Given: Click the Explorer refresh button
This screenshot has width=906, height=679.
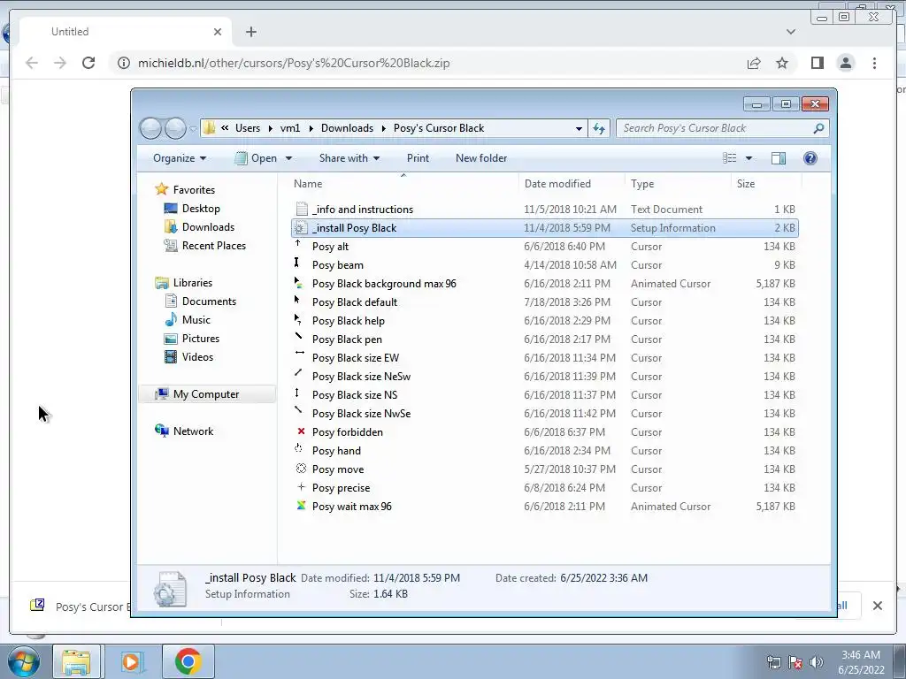Looking at the screenshot, I should pyautogui.click(x=599, y=128).
